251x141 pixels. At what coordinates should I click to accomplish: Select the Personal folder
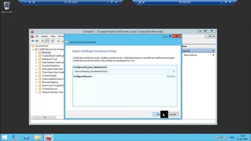tap(46, 52)
